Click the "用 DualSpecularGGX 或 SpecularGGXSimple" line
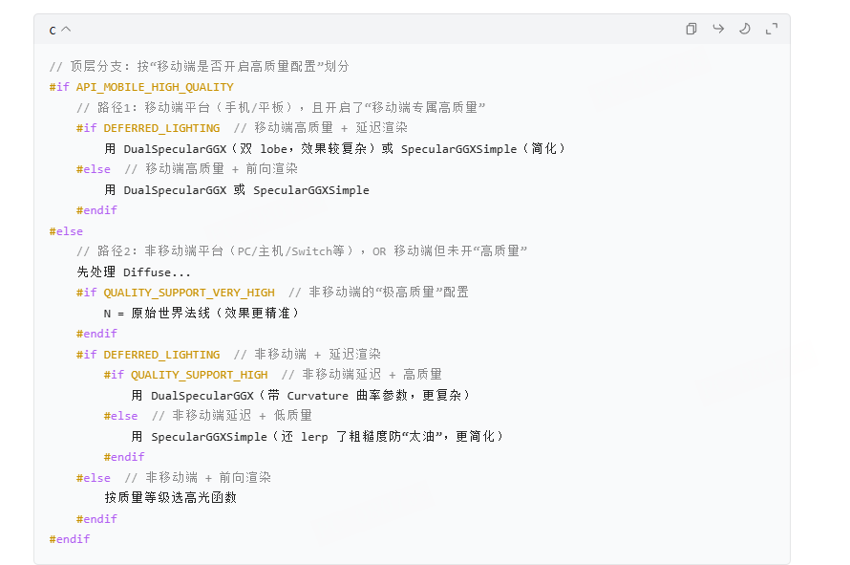The height and width of the screenshot is (565, 850). pyautogui.click(x=237, y=190)
